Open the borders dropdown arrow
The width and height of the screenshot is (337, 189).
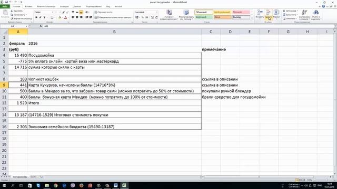[x=55, y=17]
